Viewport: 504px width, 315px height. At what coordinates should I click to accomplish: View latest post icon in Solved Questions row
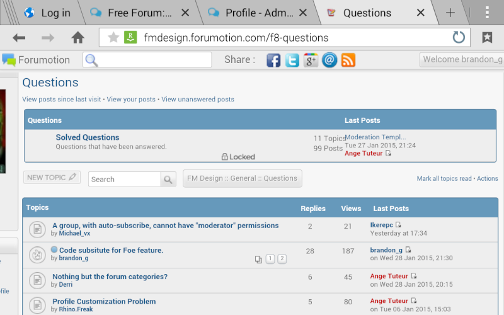[x=388, y=153]
